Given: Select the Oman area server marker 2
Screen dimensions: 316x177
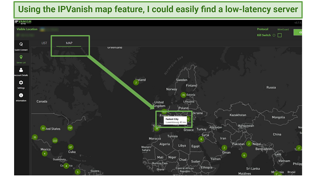Looking at the screenshot, I should (224, 148).
